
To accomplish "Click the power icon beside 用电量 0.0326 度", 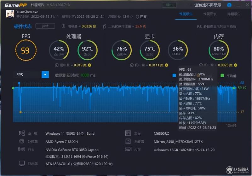I will pyautogui.click(x=63, y=26).
